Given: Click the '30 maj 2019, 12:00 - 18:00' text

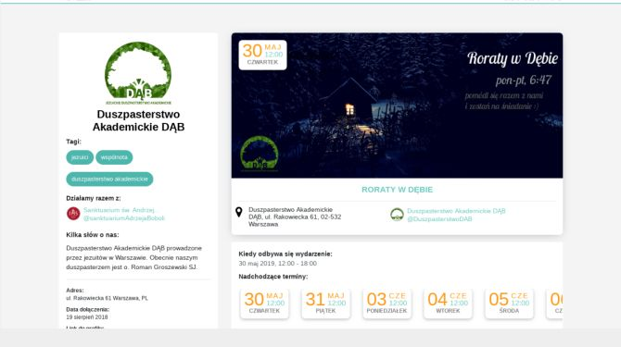Looking at the screenshot, I should tap(278, 264).
